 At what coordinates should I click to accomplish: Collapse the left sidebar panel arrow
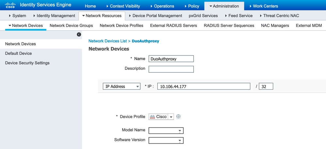tap(79, 34)
